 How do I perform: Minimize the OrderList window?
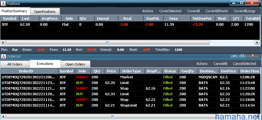[234, 55]
